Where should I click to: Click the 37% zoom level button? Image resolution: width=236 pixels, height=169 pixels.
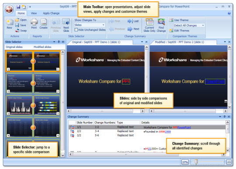(185, 162)
